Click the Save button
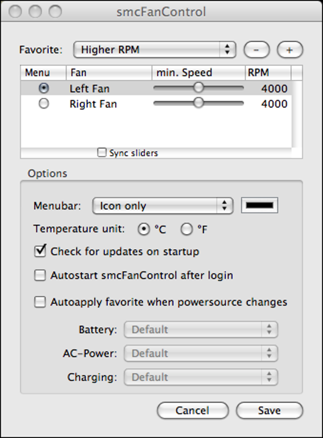 point(269,410)
